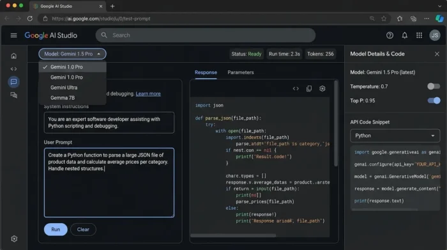Viewport: 447px width, 250px height.
Task: Click the API Code Snippet heading
Action: pyautogui.click(x=370, y=122)
